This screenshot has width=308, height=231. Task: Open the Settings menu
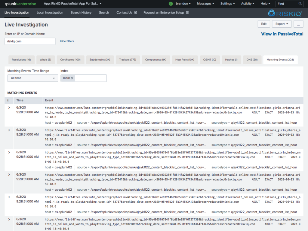pos(227,4)
